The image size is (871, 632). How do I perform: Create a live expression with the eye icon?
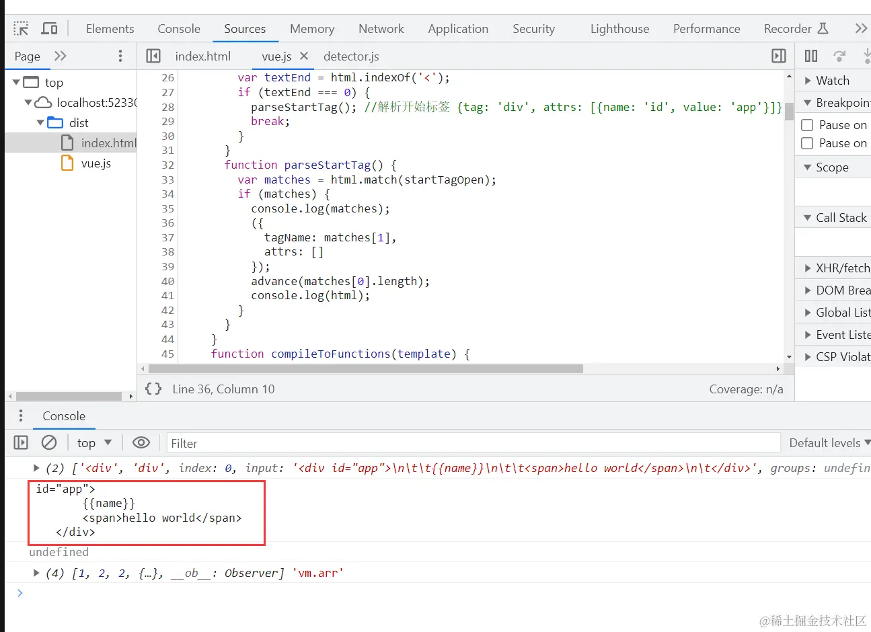click(x=141, y=442)
